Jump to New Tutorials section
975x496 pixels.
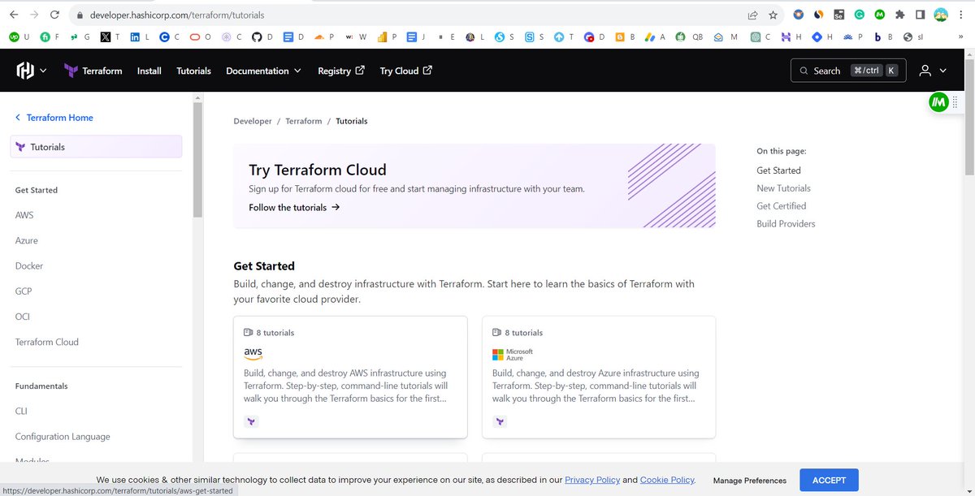783,188
